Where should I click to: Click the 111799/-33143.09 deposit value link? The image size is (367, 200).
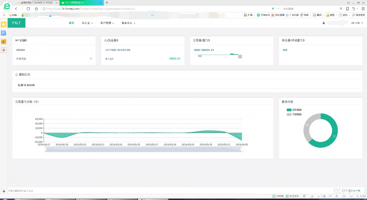(117, 50)
